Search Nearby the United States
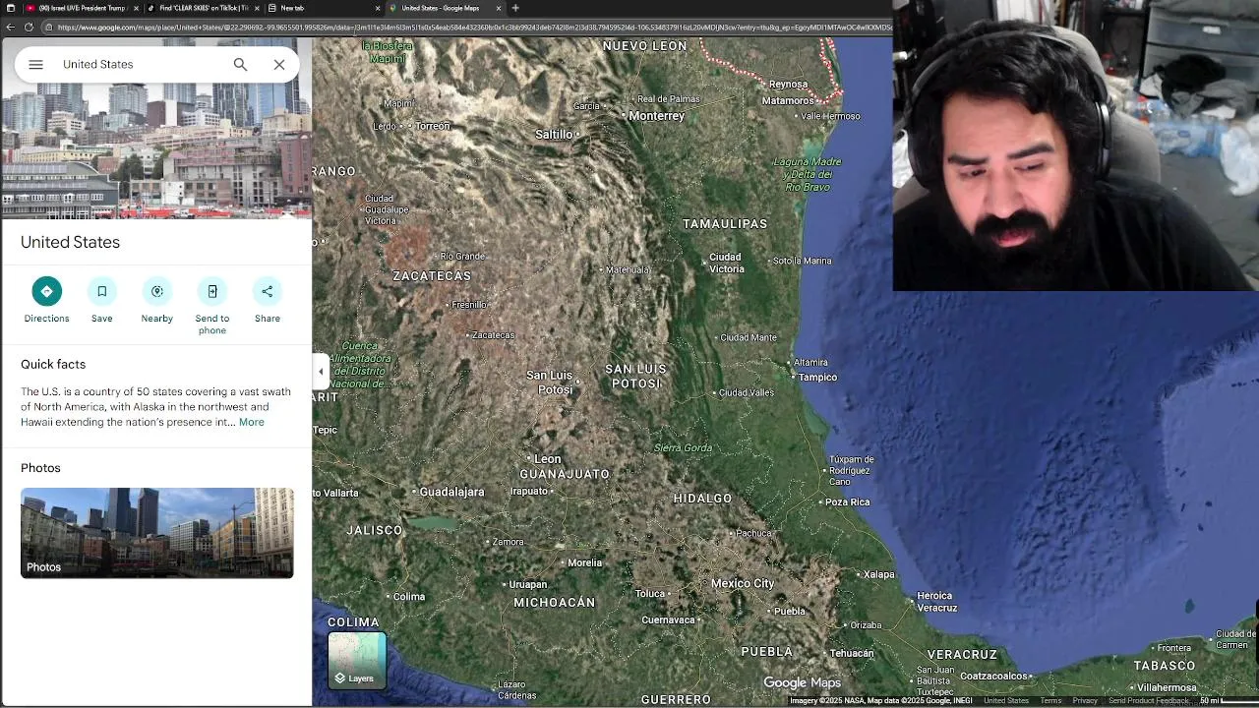Screen dimensions: 1259x708 coord(156,300)
